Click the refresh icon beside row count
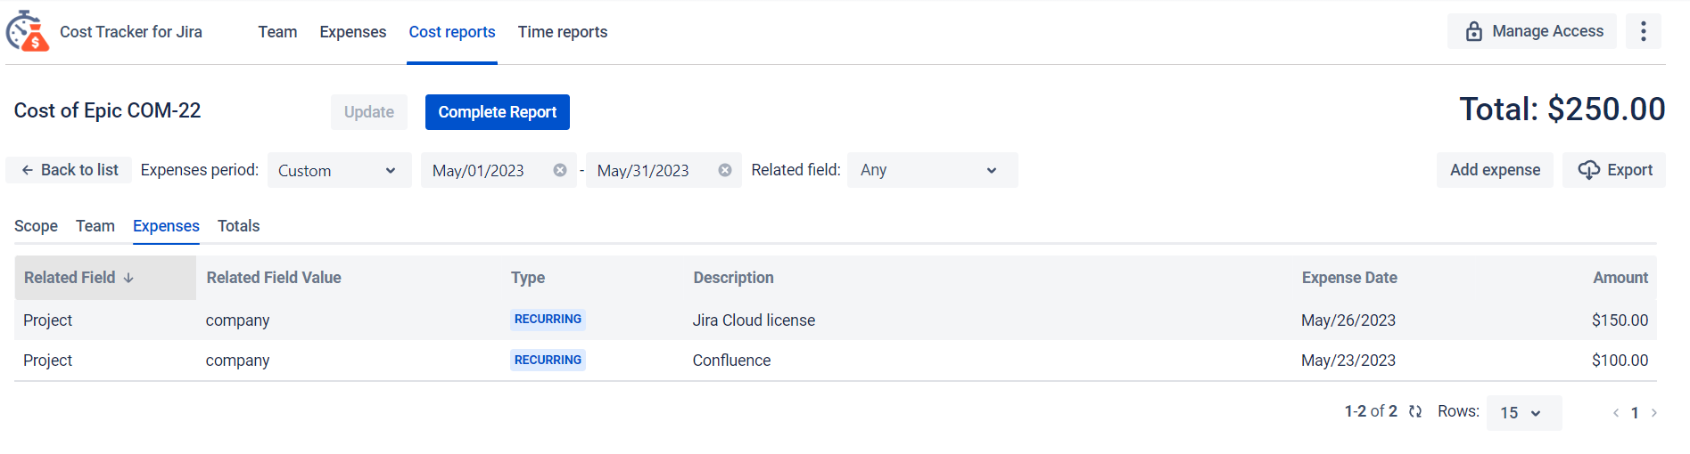1690x454 pixels. 1415,411
